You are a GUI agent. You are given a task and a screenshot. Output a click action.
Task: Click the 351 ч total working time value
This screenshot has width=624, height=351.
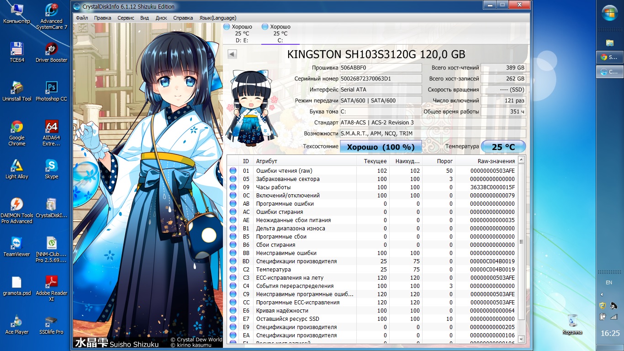(x=503, y=112)
